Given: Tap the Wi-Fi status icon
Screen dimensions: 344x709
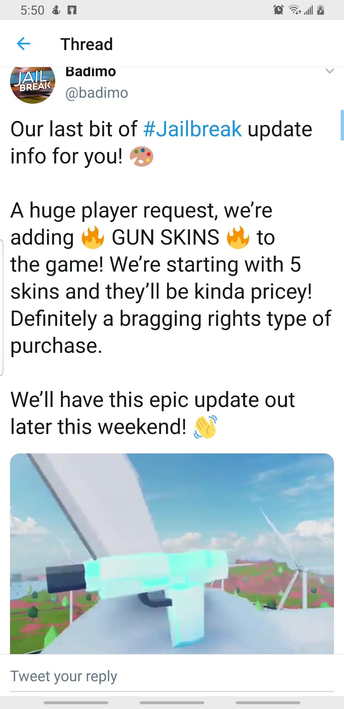Looking at the screenshot, I should 294,11.
